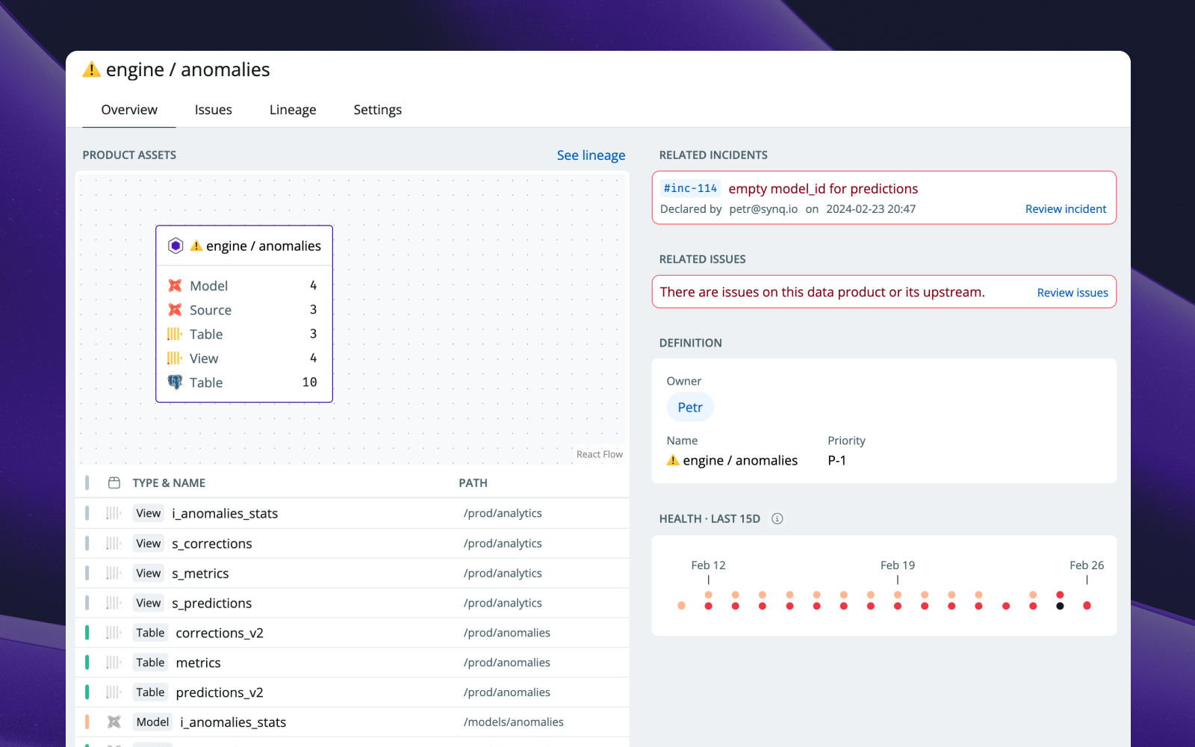Follow the See lineage link
Image resolution: width=1195 pixels, height=747 pixels.
pos(591,155)
